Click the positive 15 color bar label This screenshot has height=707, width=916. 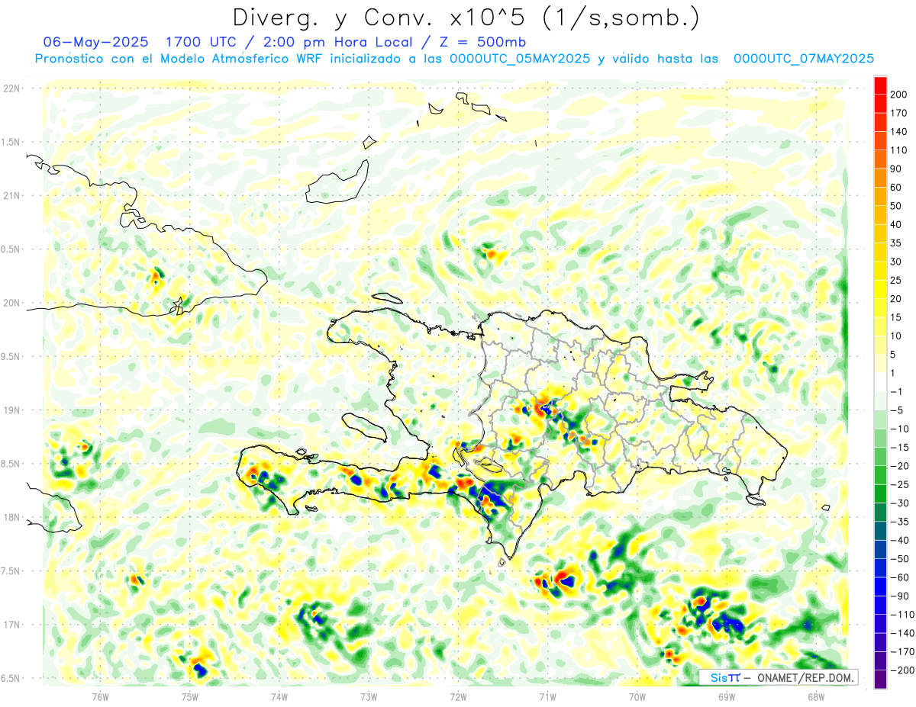click(x=896, y=317)
